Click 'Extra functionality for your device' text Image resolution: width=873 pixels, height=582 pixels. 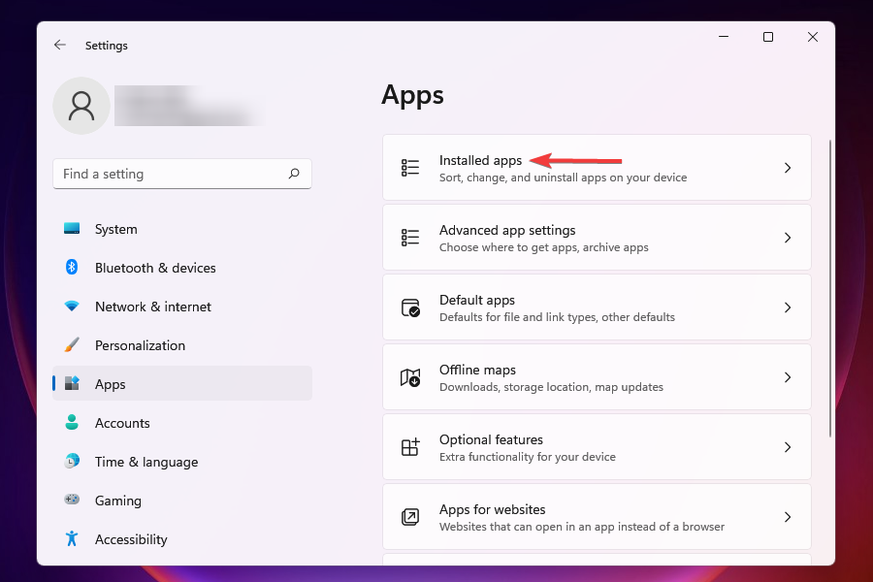pos(528,457)
